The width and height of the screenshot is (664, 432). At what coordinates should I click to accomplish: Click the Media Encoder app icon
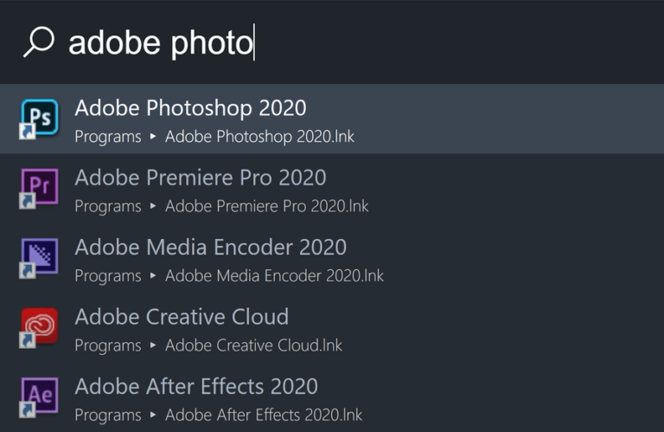40,256
